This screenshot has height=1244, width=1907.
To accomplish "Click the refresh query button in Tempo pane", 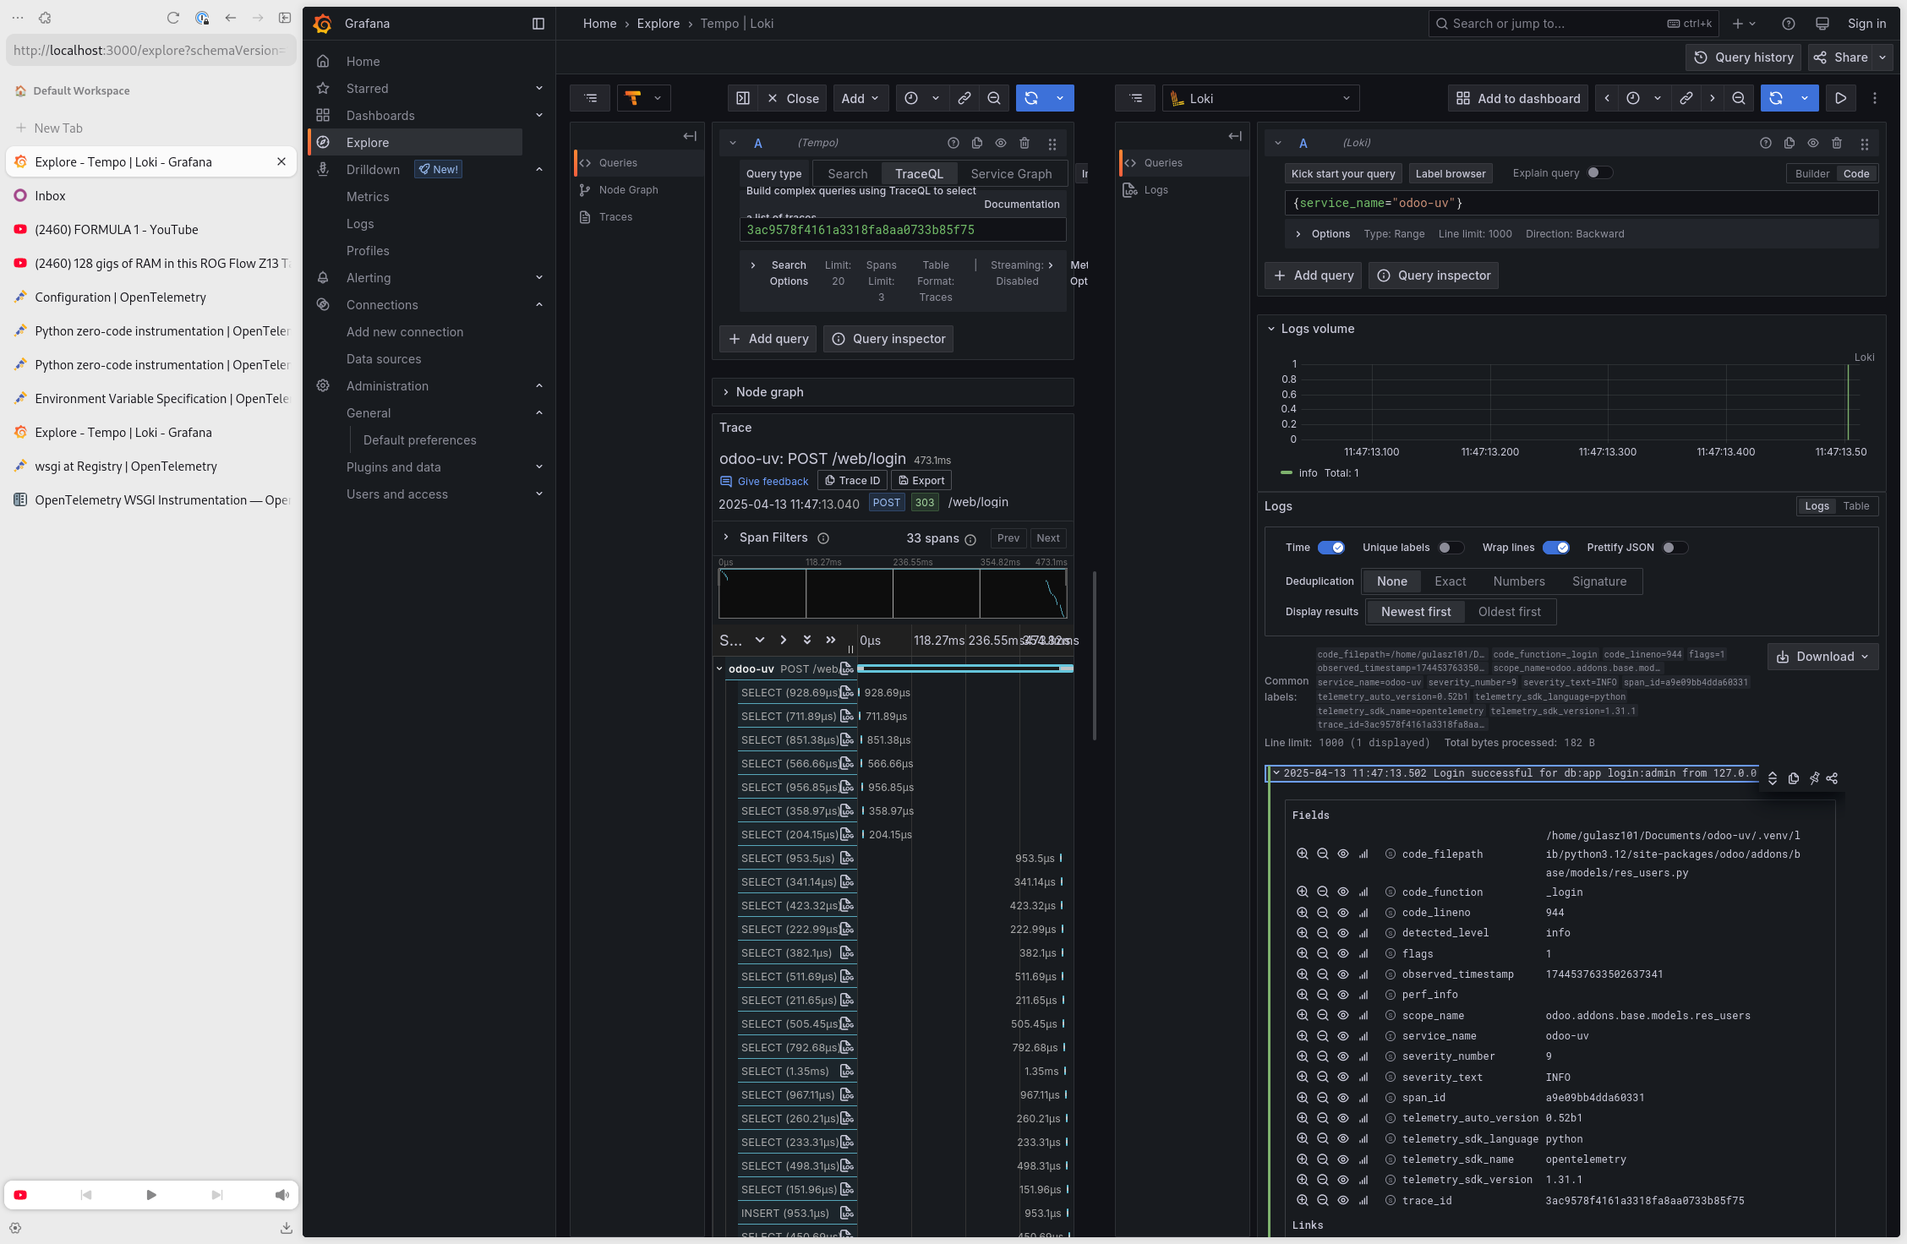I will click(x=1031, y=99).
